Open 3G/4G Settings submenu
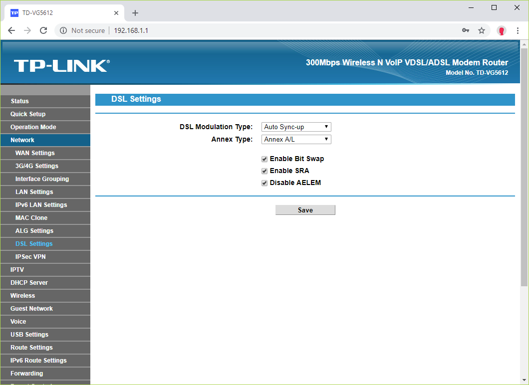Image resolution: width=529 pixels, height=385 pixels. coord(45,166)
